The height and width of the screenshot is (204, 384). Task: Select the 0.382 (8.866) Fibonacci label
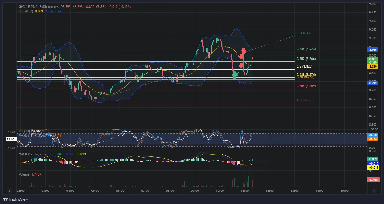pyautogui.click(x=306, y=59)
